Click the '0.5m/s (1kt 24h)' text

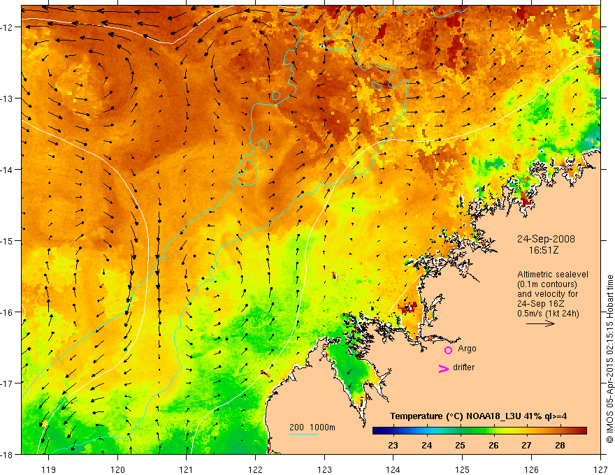click(549, 314)
